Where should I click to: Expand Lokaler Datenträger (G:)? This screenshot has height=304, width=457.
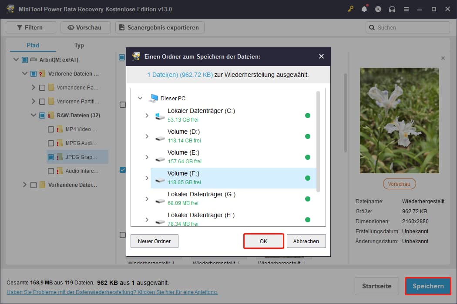(147, 199)
